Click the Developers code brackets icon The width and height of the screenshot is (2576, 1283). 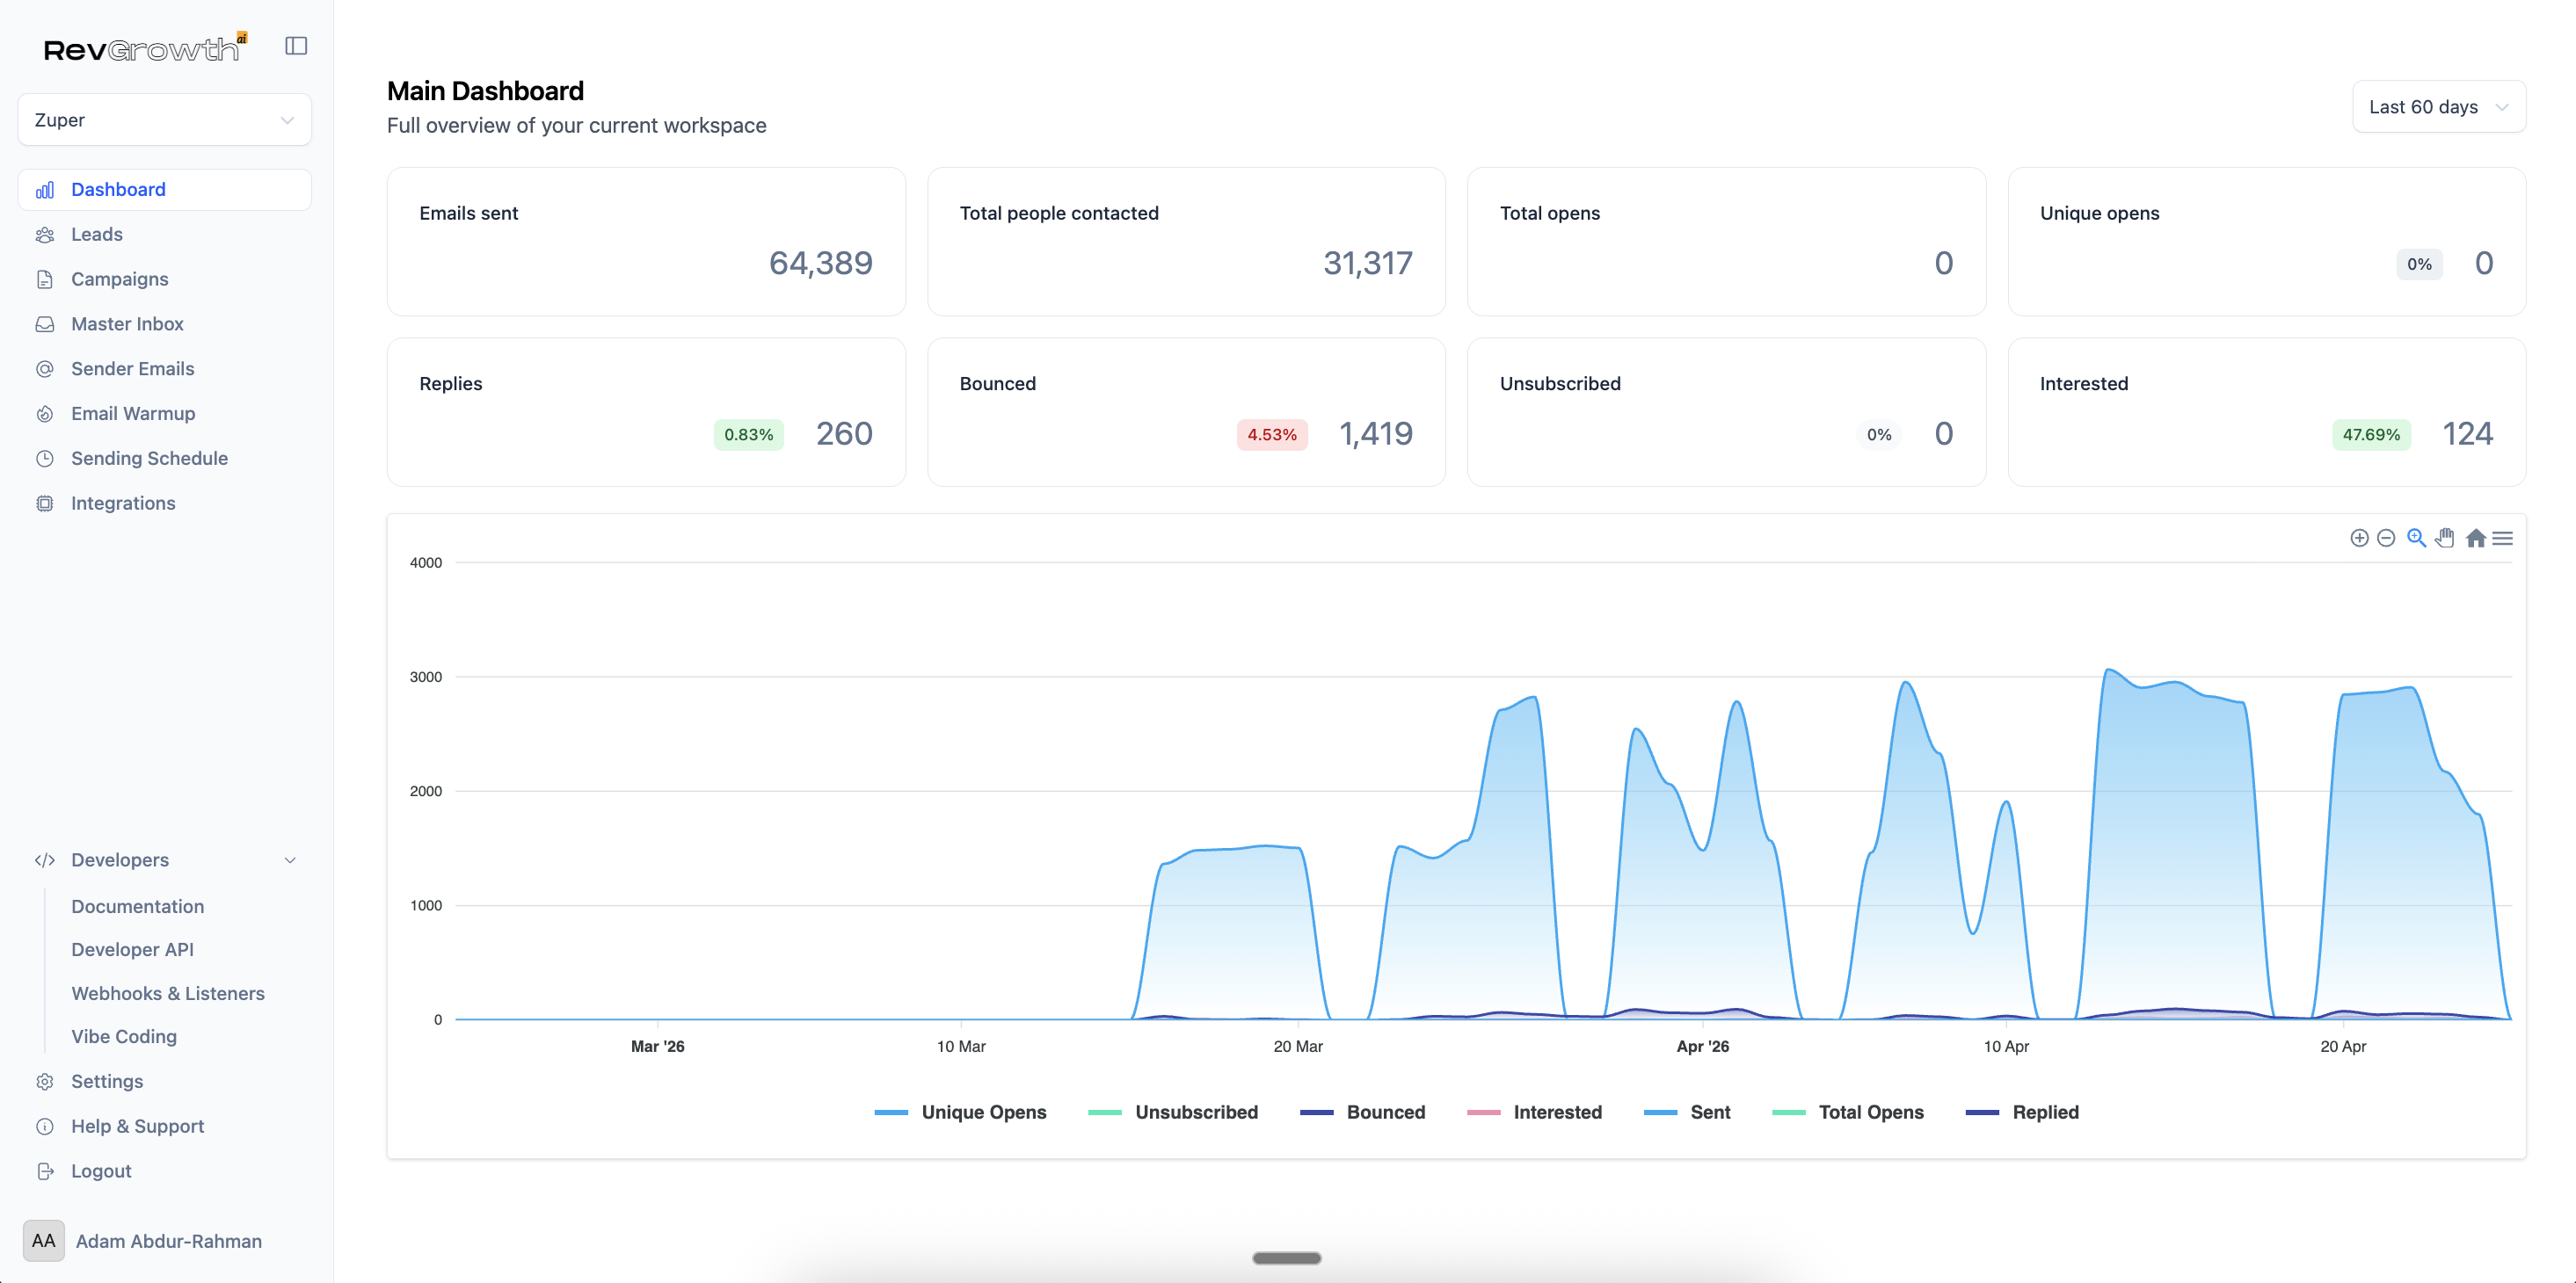click(x=45, y=860)
